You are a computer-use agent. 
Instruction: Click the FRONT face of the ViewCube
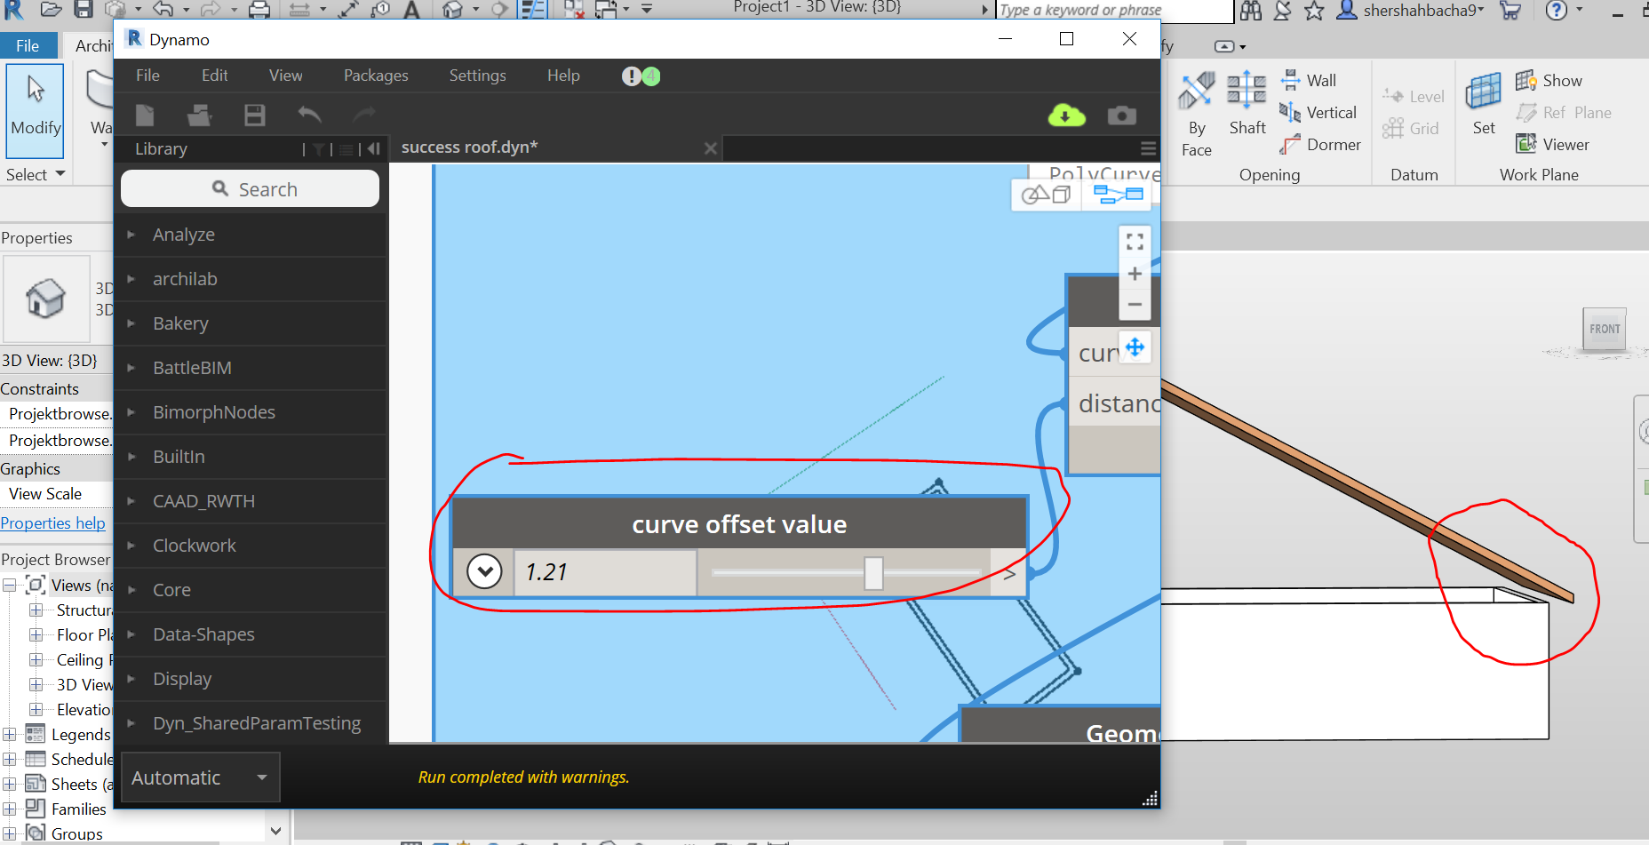1605,329
